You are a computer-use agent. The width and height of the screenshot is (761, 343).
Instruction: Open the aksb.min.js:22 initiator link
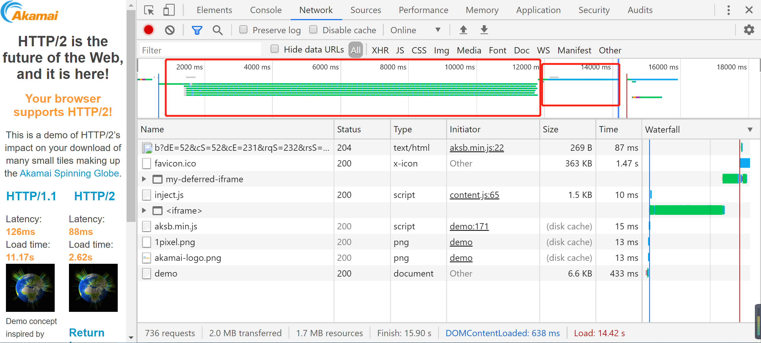pos(477,147)
